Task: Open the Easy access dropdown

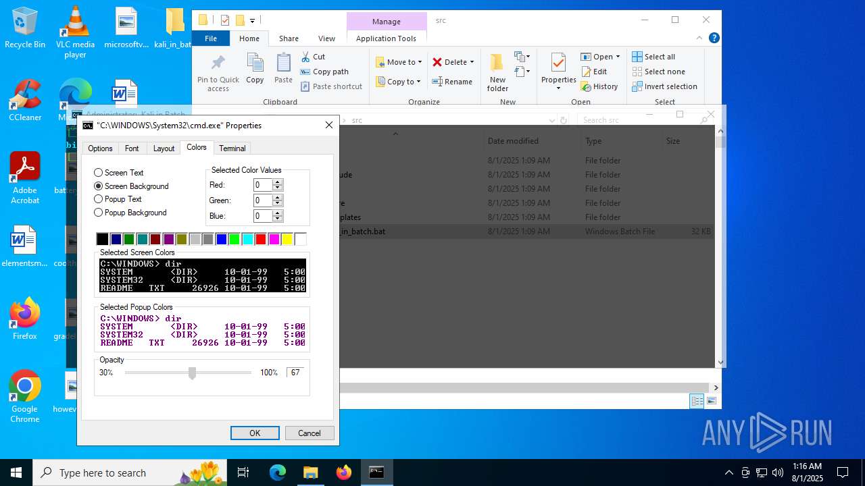Action: click(x=522, y=72)
